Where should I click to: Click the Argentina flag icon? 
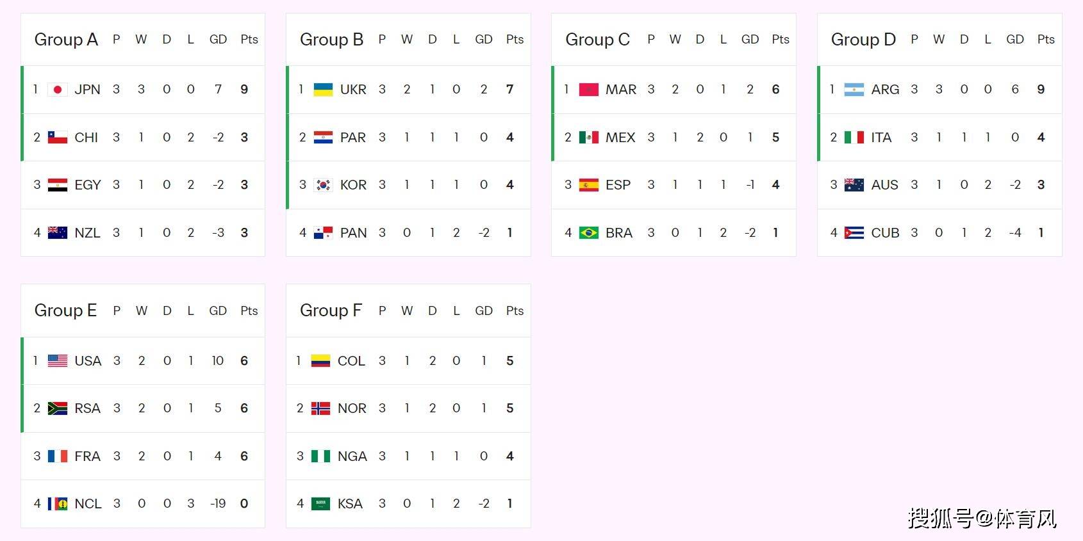(x=854, y=90)
